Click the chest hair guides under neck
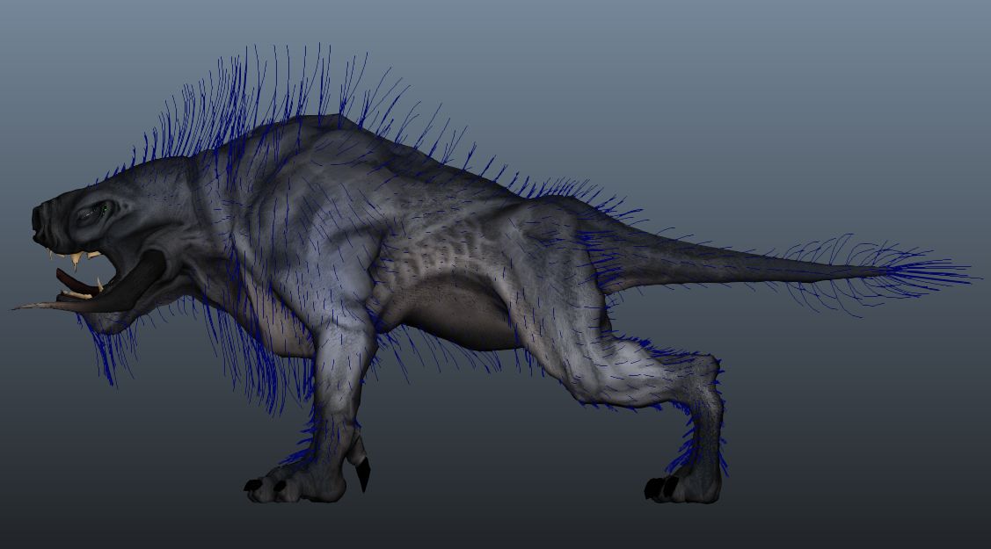 pos(253,353)
